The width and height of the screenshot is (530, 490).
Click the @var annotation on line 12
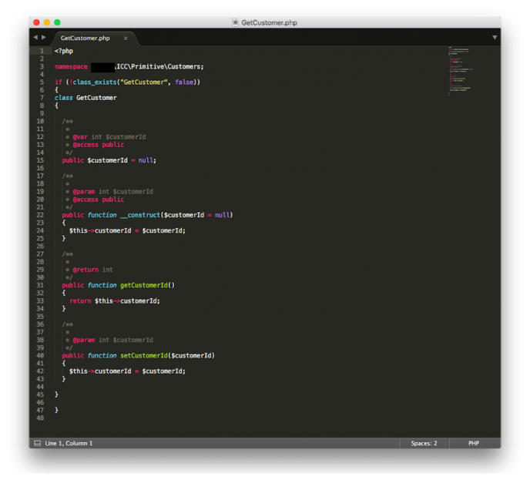80,137
